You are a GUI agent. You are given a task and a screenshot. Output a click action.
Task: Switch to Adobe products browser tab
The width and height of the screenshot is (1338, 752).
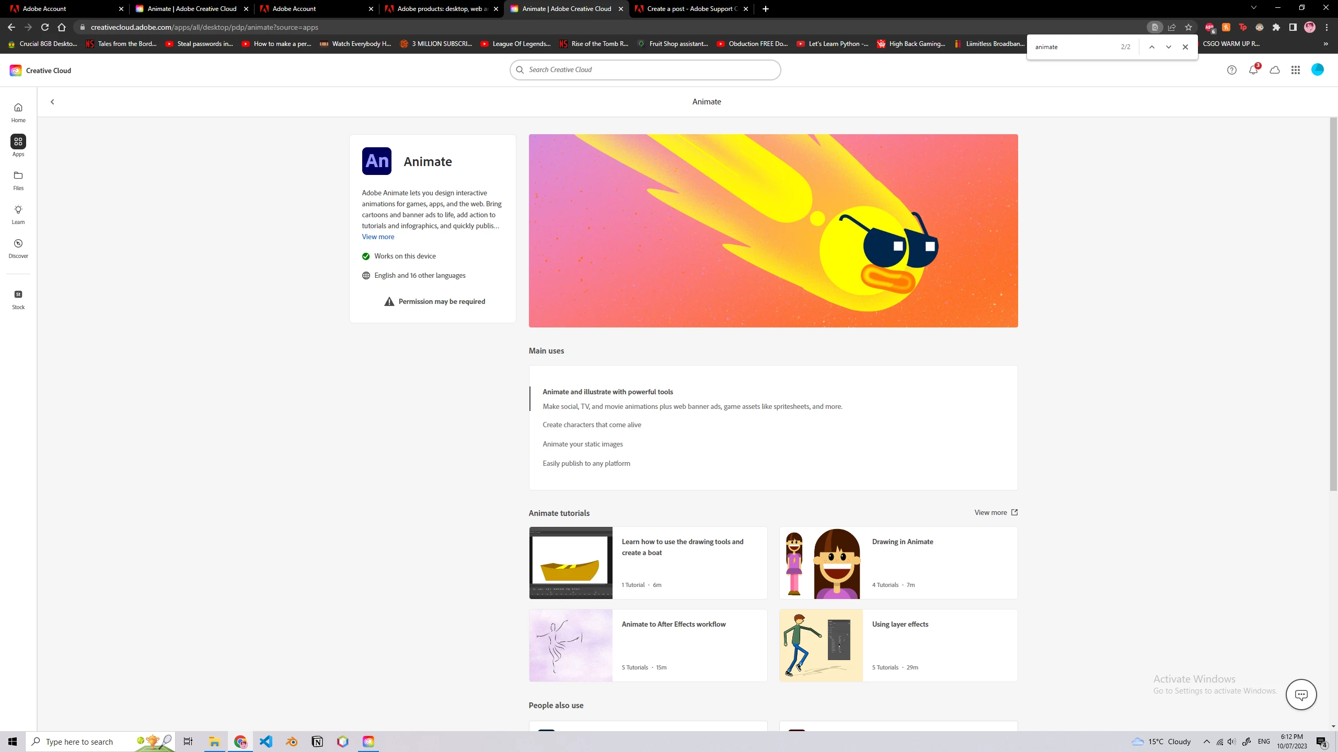point(442,9)
